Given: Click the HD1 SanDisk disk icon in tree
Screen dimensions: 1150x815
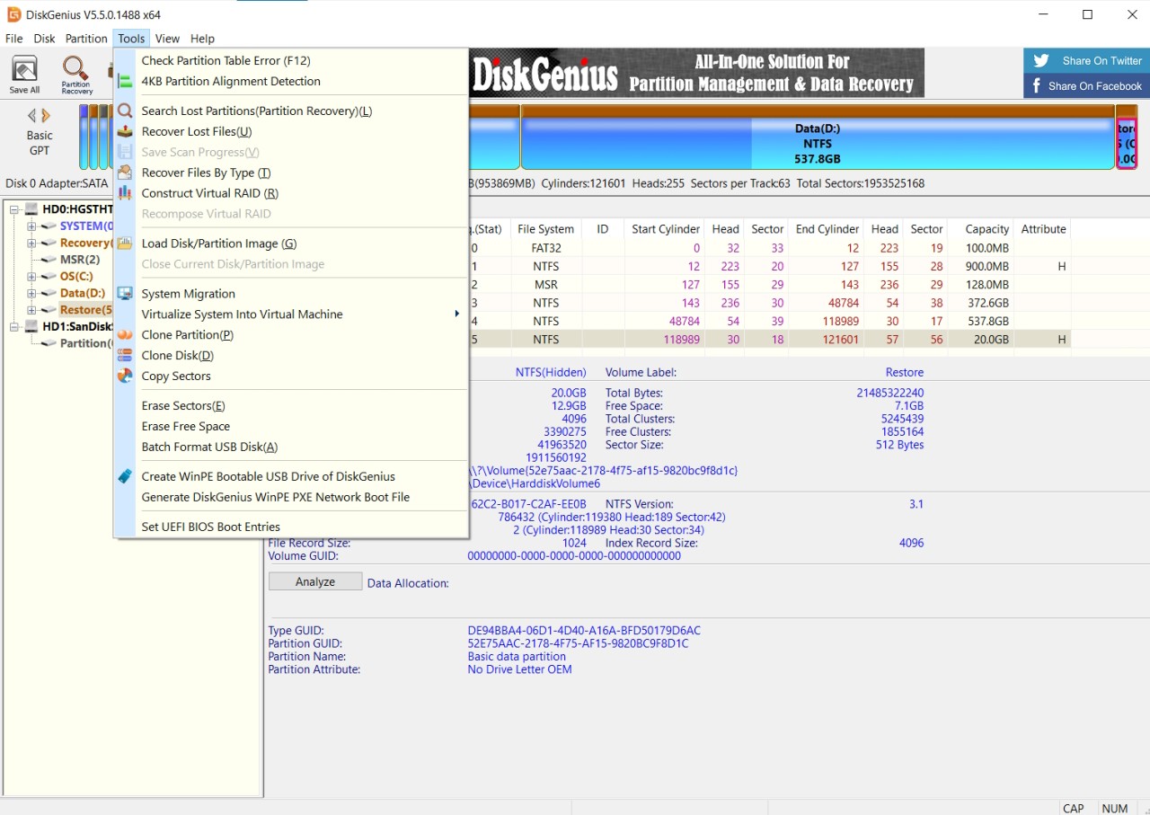Looking at the screenshot, I should 31,327.
